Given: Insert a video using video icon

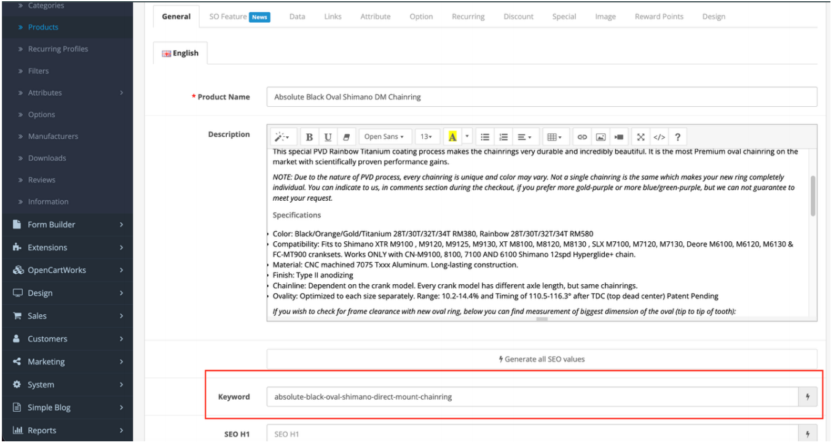Looking at the screenshot, I should 620,136.
